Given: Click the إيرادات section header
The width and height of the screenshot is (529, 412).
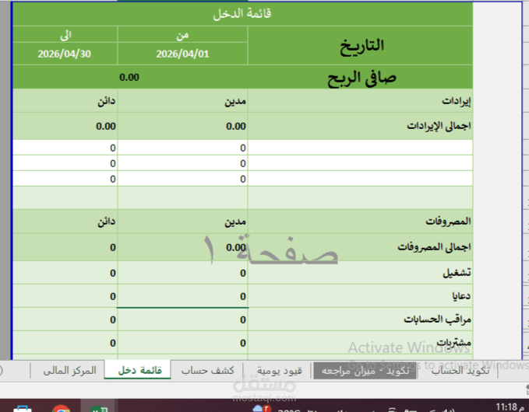Looking at the screenshot, I should (360, 100).
